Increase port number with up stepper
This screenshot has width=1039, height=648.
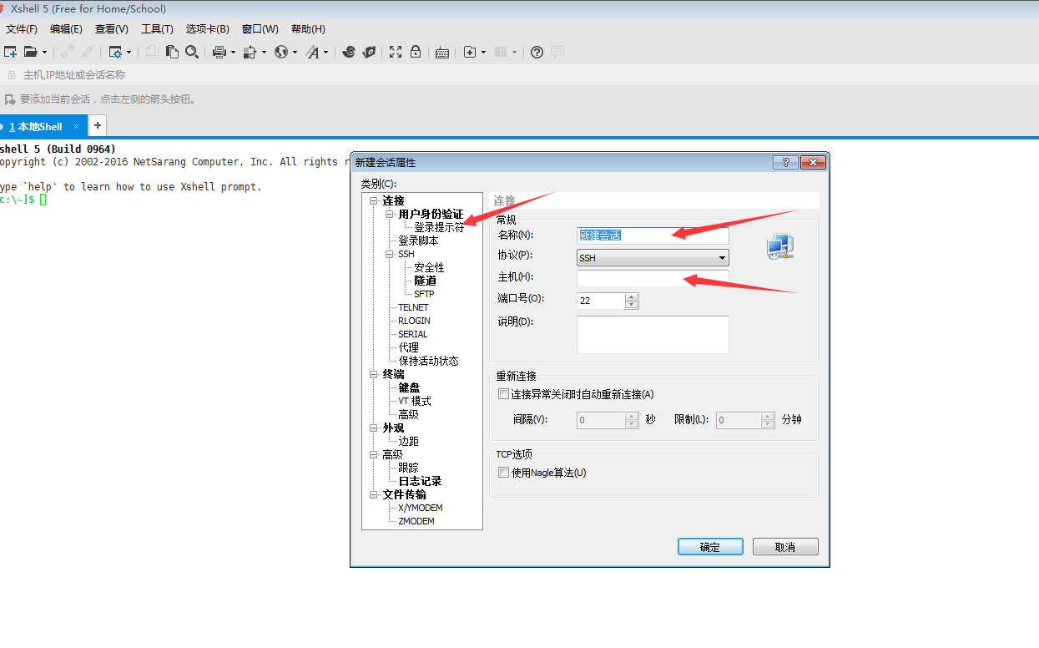pos(632,296)
